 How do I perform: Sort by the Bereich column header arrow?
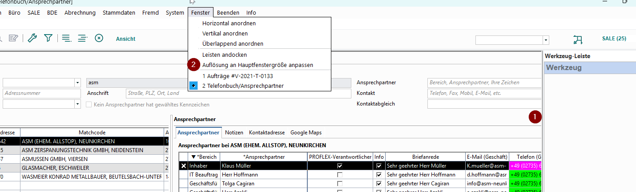[x=193, y=157]
